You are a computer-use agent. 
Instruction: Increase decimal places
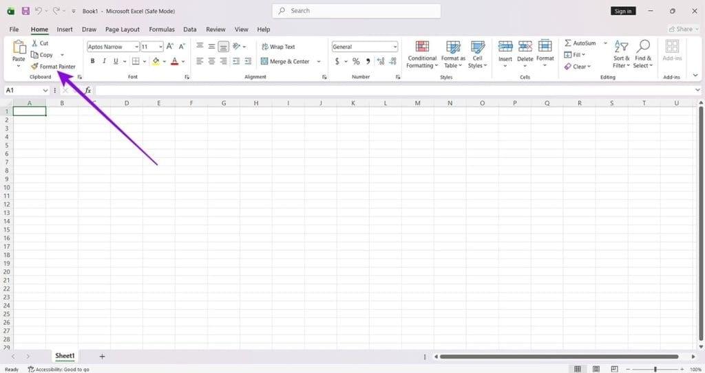(381, 61)
